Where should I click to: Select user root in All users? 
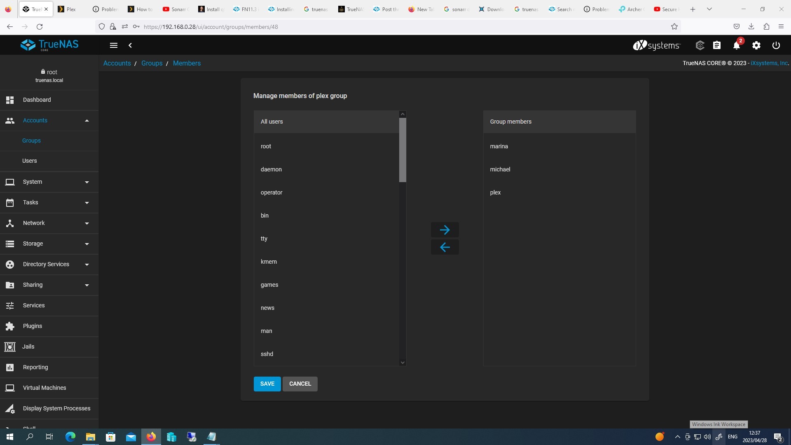pyautogui.click(x=327, y=147)
